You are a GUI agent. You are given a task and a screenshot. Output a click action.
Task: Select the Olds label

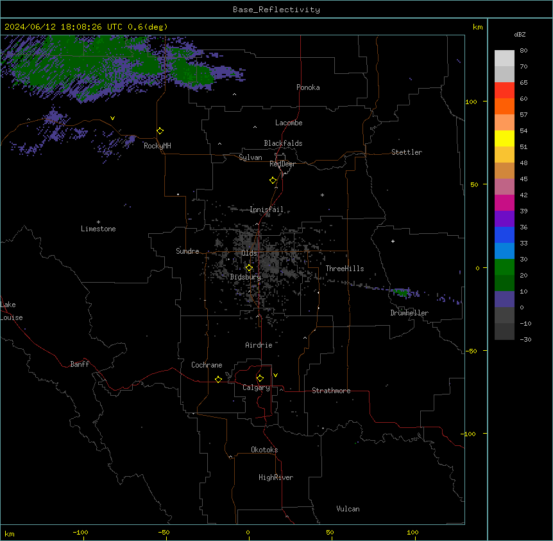[x=249, y=253]
